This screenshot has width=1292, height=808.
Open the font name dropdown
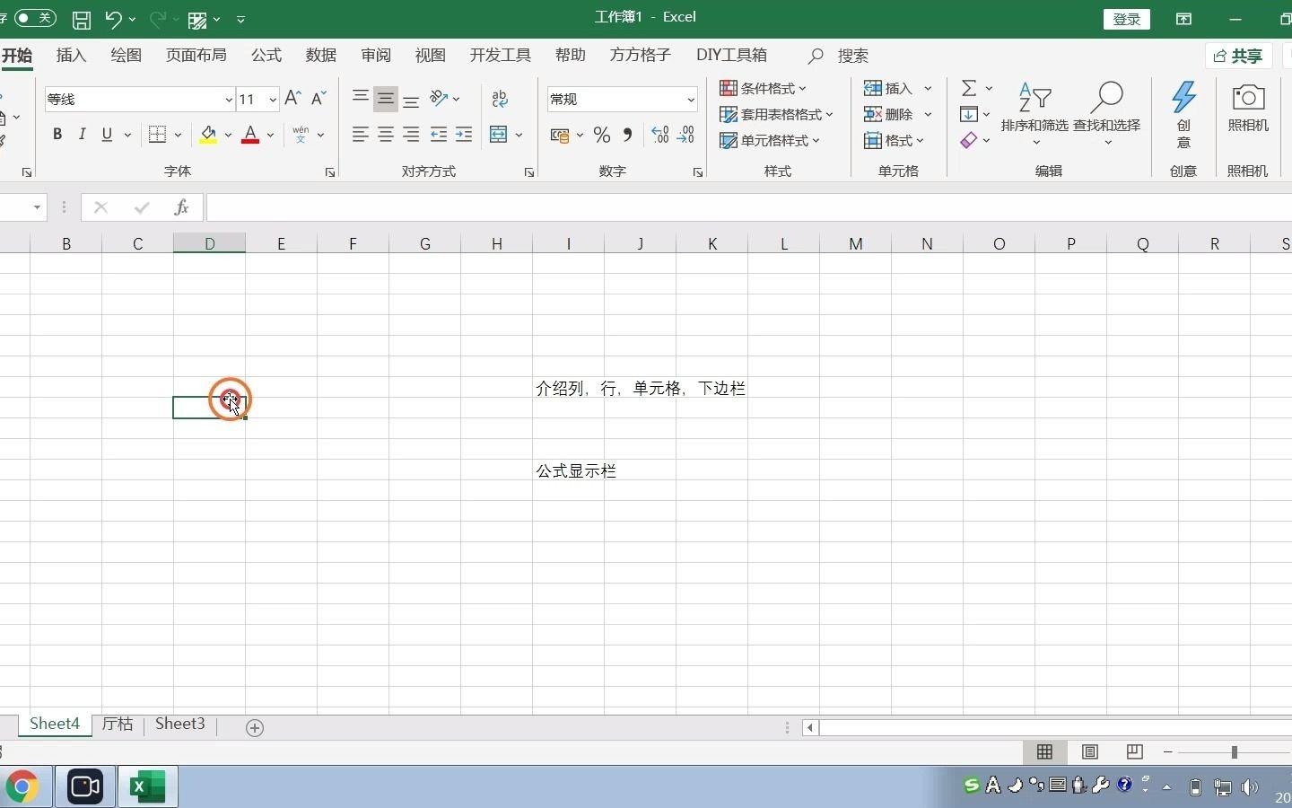tap(228, 100)
